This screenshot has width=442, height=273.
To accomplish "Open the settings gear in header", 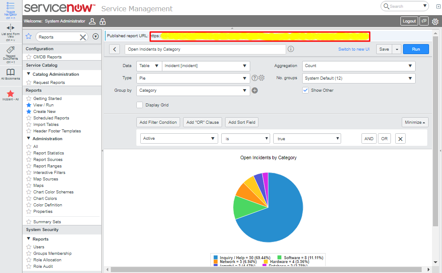I will pyautogui.click(x=435, y=21).
